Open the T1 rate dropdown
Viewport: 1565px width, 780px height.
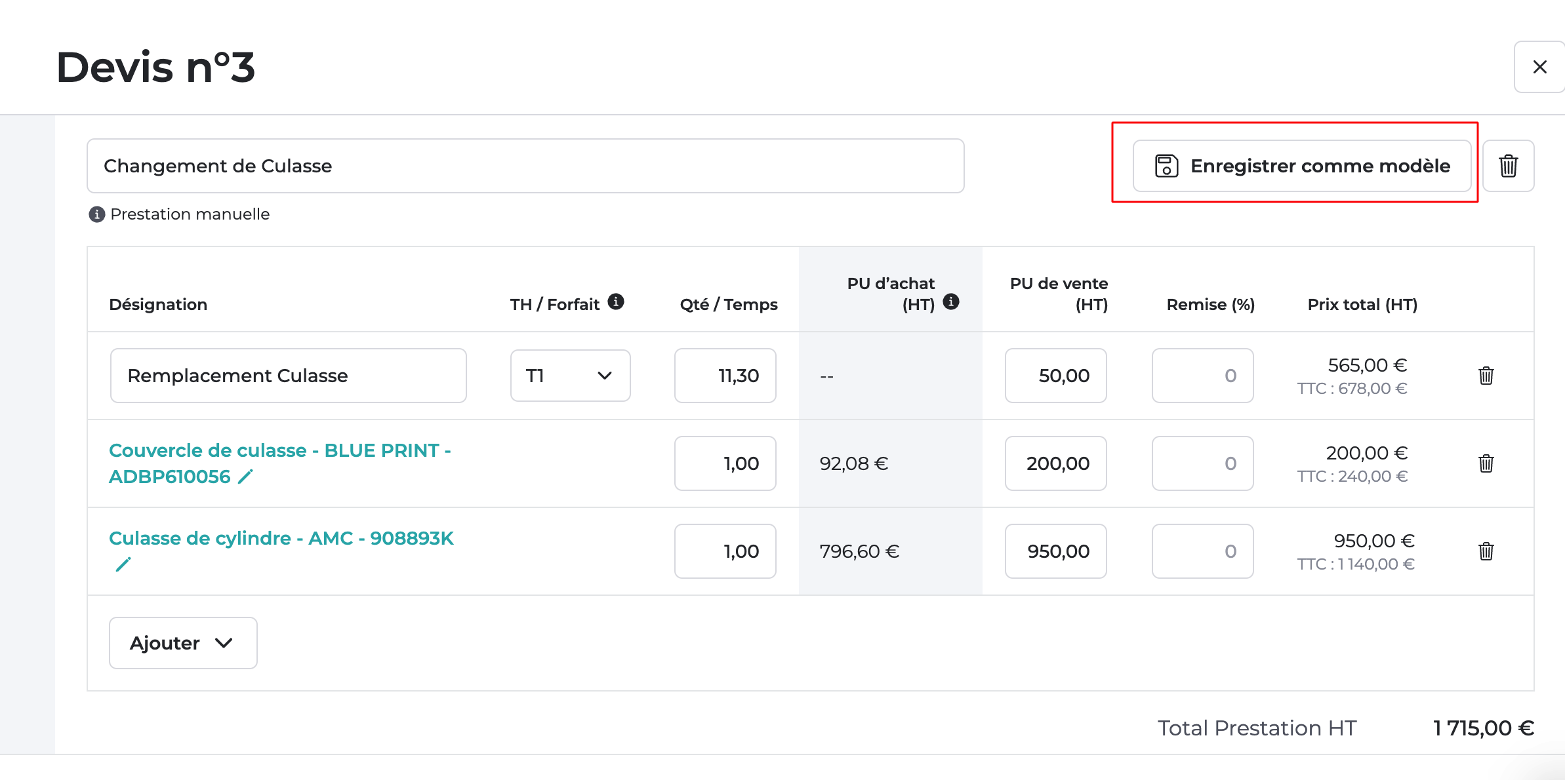(570, 376)
